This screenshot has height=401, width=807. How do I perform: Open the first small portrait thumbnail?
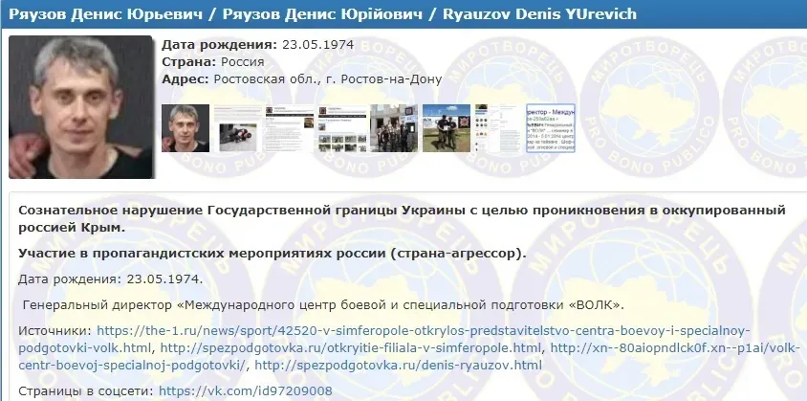tap(185, 128)
